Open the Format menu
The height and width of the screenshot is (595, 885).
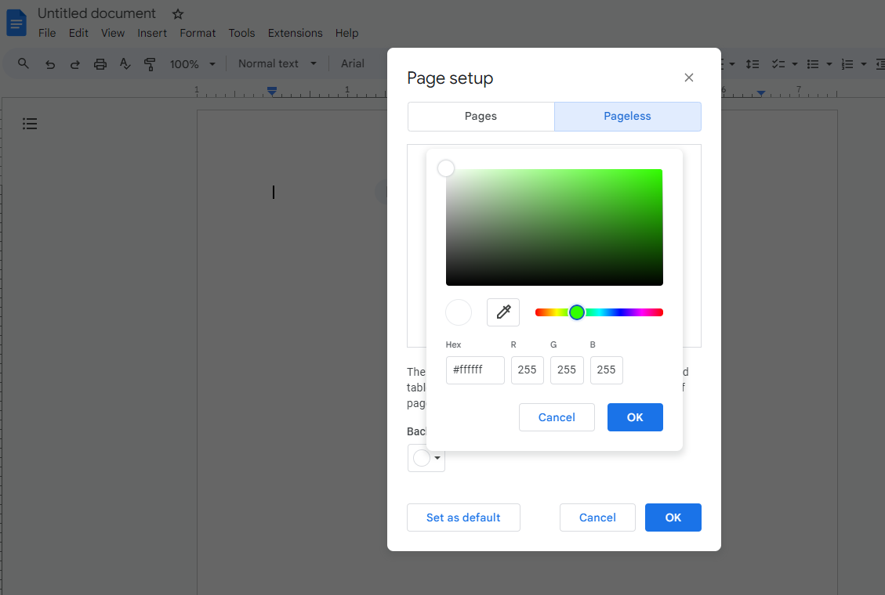pyautogui.click(x=198, y=33)
